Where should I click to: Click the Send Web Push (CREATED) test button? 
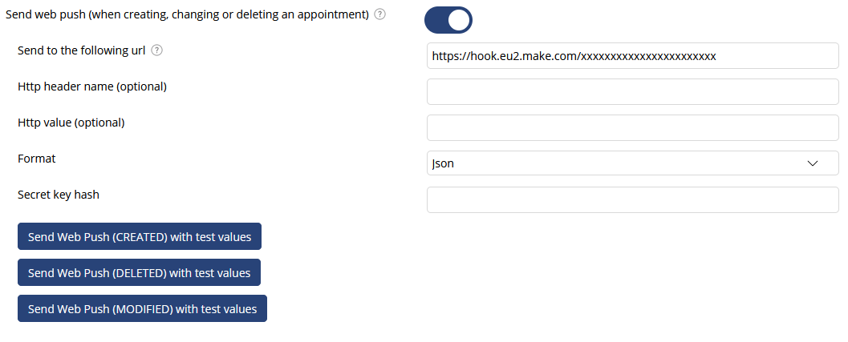140,236
